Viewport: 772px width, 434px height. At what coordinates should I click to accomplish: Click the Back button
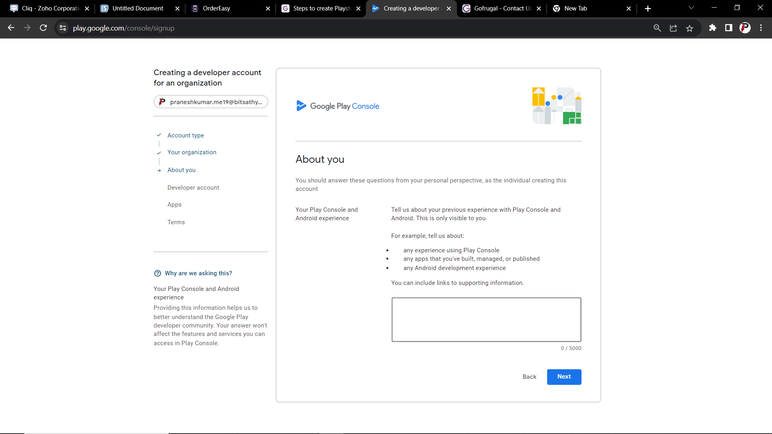529,377
